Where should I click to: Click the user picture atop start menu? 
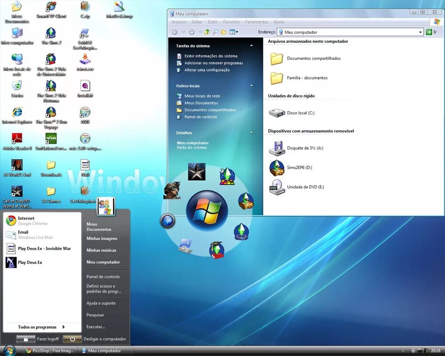[x=106, y=206]
